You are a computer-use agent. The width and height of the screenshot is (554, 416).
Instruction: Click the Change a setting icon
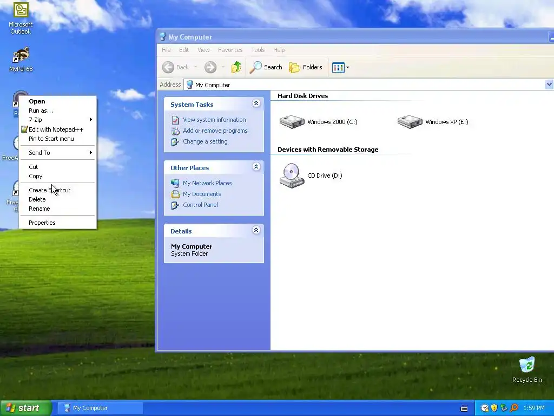[x=175, y=141]
